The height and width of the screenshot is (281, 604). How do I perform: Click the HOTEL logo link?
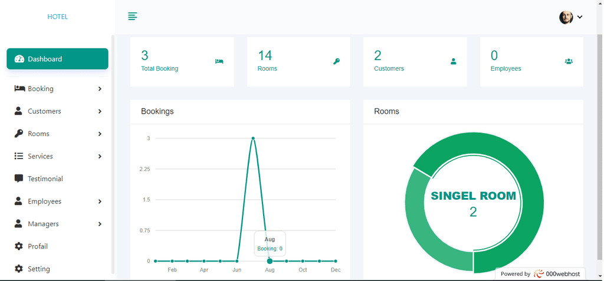click(57, 16)
